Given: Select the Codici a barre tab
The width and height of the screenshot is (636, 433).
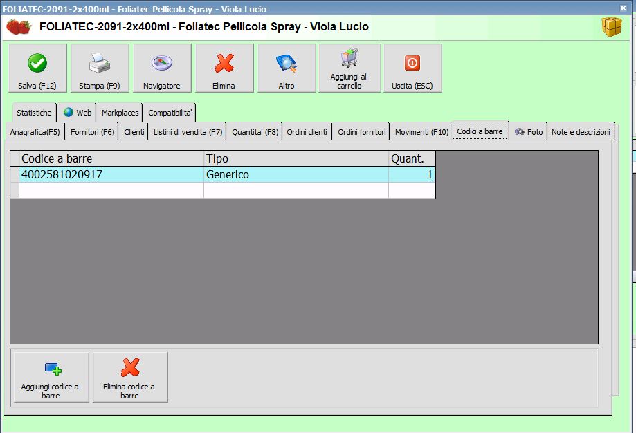Looking at the screenshot, I should pyautogui.click(x=480, y=131).
